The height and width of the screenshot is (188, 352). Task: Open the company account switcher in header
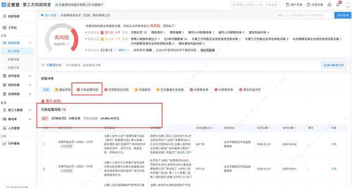coord(79,5)
